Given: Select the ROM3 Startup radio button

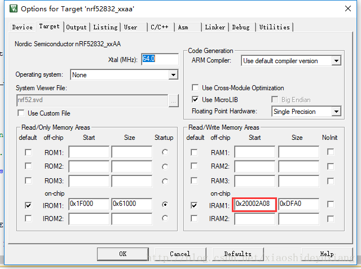Looking at the screenshot, I should 165,182.
